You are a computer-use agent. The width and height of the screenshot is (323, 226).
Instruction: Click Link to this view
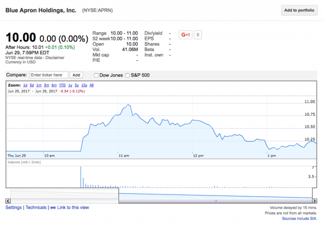click(x=73, y=208)
